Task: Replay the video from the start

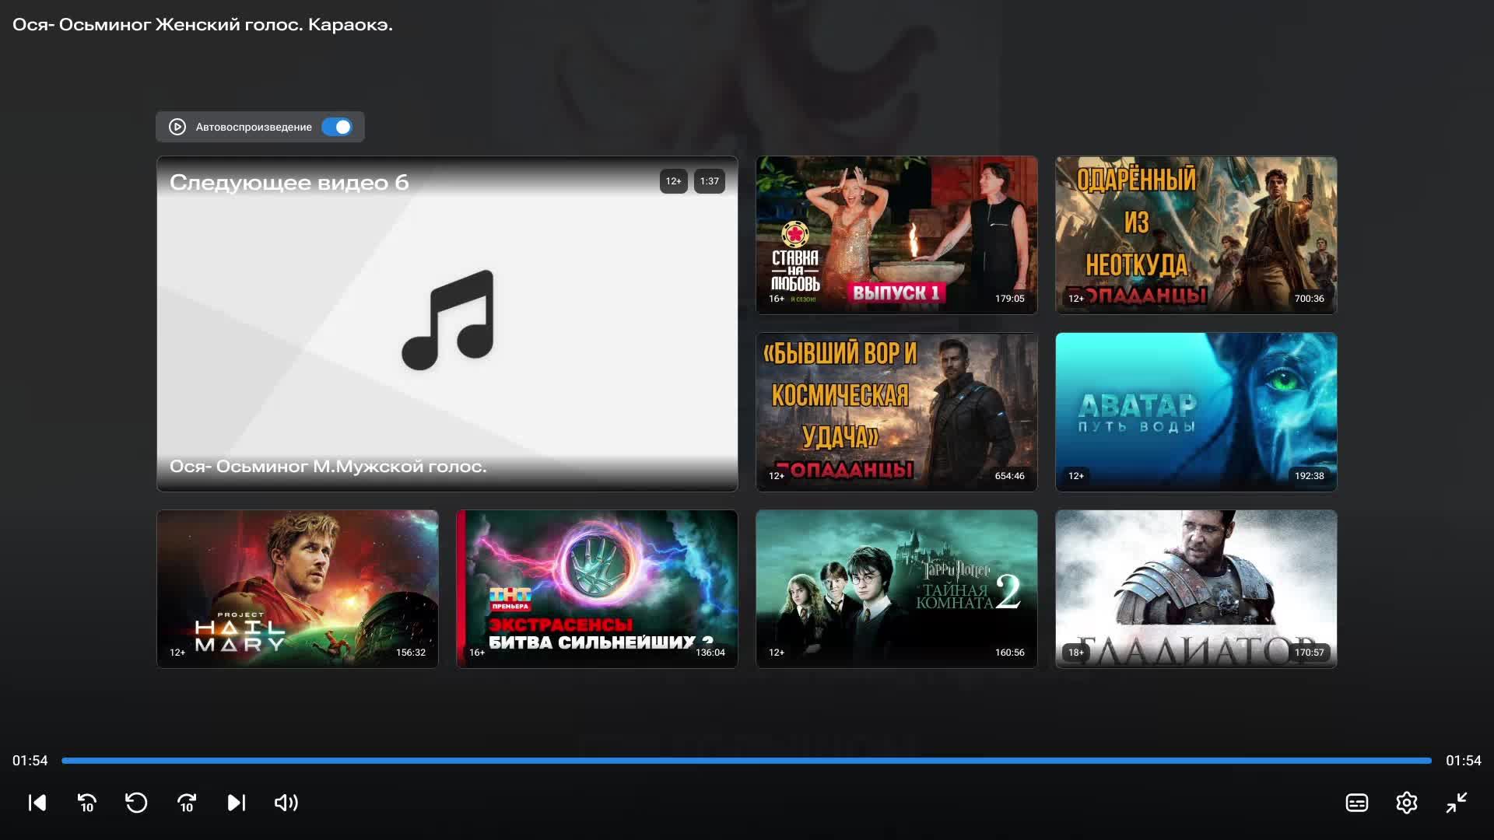Action: click(136, 803)
